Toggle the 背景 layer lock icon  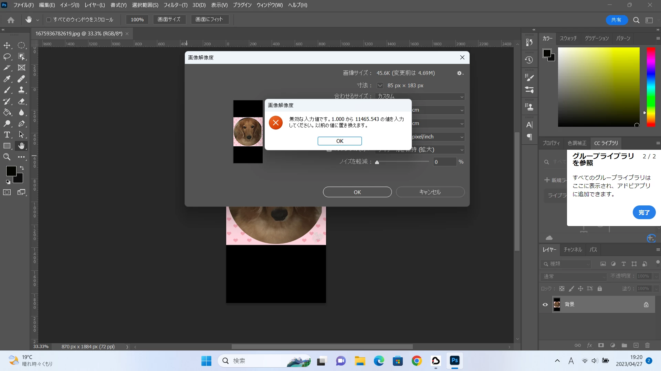click(x=646, y=304)
